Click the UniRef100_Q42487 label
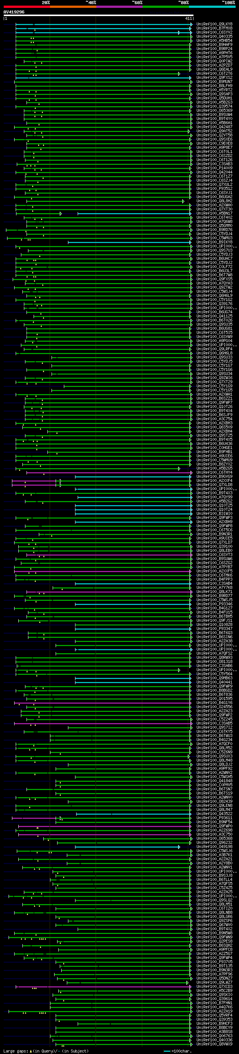The width and height of the screenshot is (239, 1054). [x=214, y=127]
